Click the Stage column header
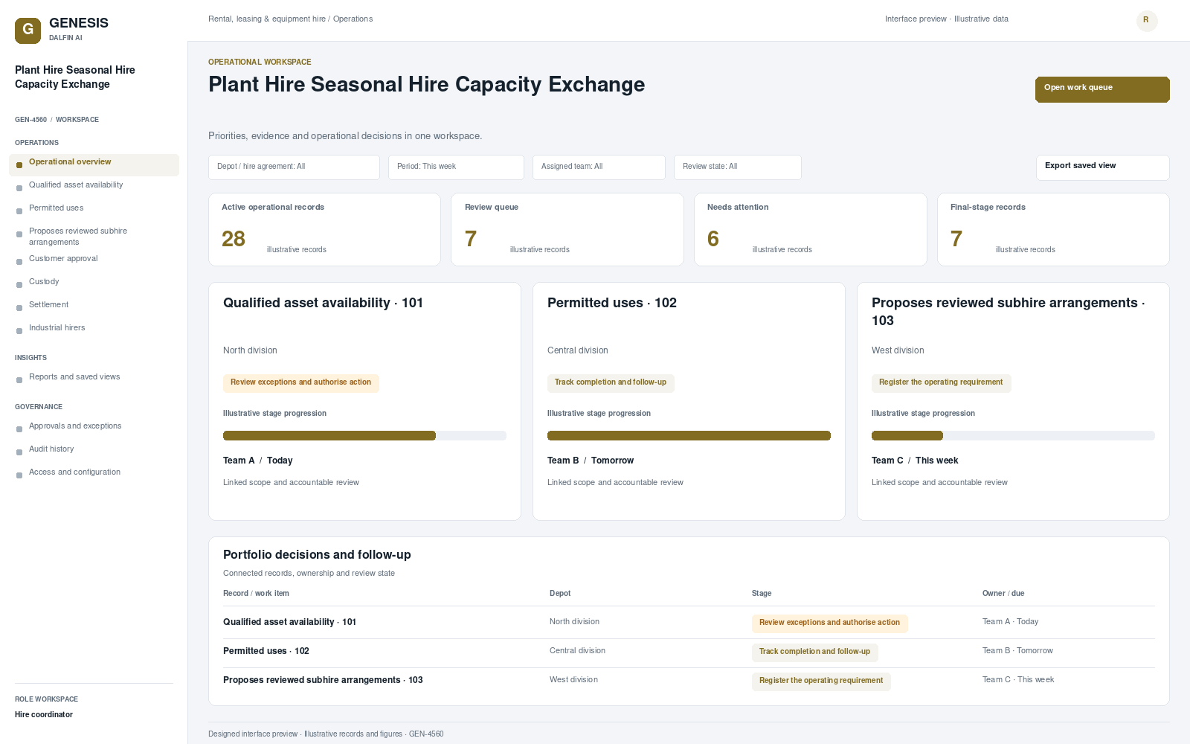Viewport: 1190px width, 744px height. click(762, 594)
